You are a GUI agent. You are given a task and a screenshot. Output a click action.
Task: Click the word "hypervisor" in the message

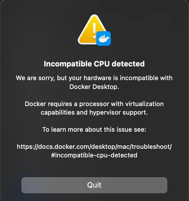coord(105,113)
